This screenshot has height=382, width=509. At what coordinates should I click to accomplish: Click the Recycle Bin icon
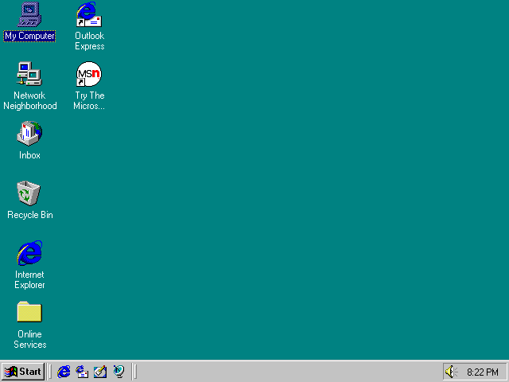coord(29,193)
